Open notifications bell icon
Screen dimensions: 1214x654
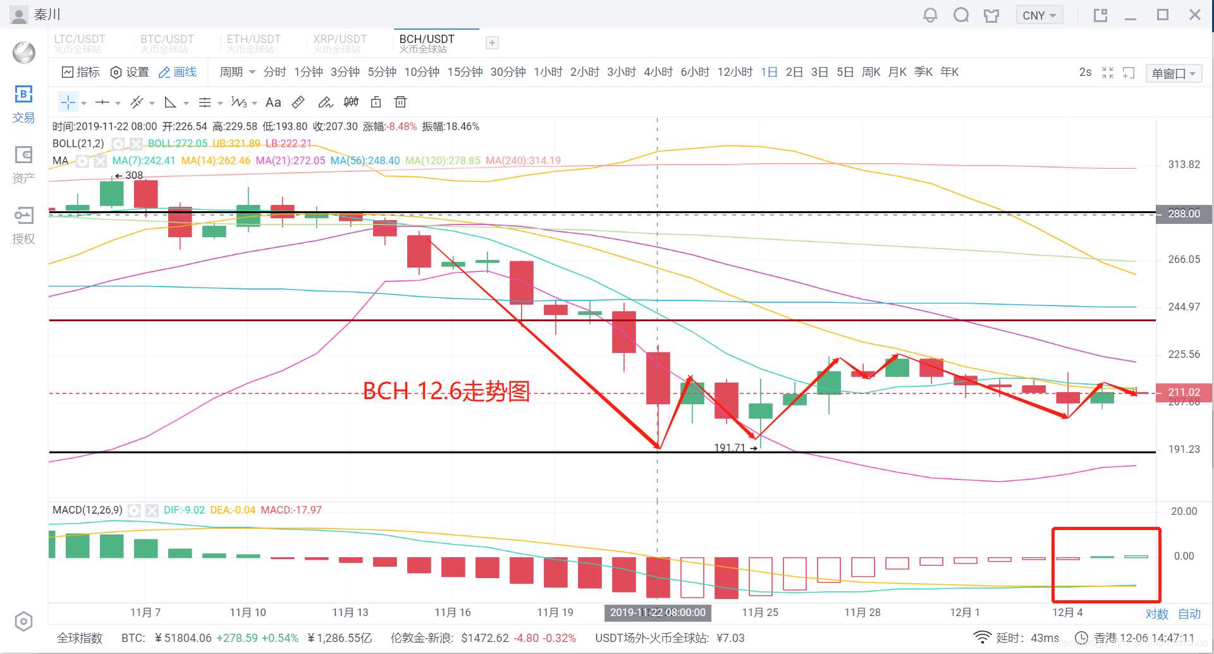coord(930,15)
